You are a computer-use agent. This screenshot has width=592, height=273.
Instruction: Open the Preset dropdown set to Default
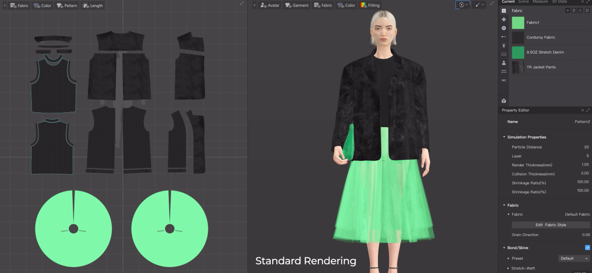point(574,258)
